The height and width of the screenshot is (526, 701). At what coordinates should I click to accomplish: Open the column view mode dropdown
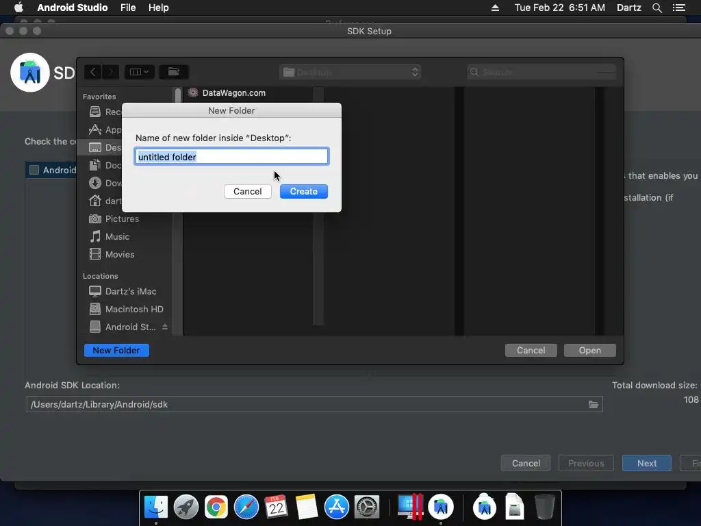click(139, 72)
